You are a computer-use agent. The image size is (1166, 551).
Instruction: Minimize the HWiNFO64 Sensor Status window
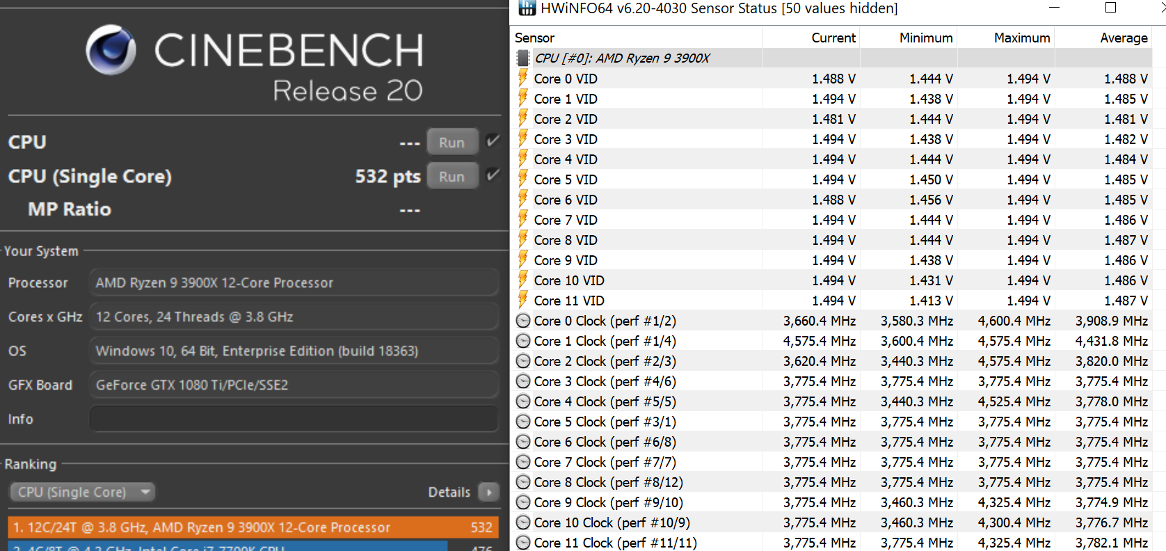click(x=1054, y=8)
